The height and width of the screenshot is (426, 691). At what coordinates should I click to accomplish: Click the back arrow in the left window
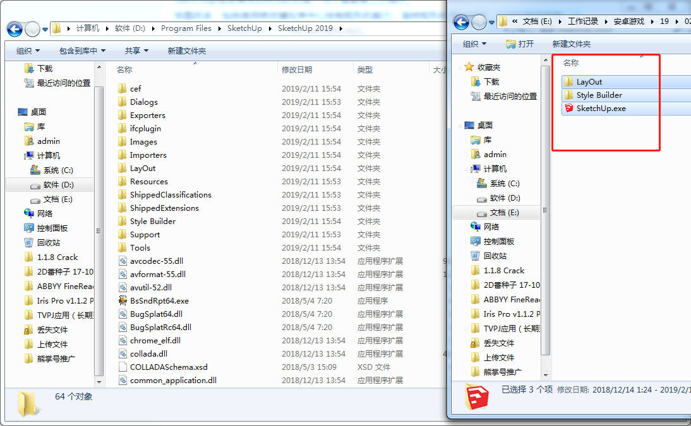[x=16, y=28]
